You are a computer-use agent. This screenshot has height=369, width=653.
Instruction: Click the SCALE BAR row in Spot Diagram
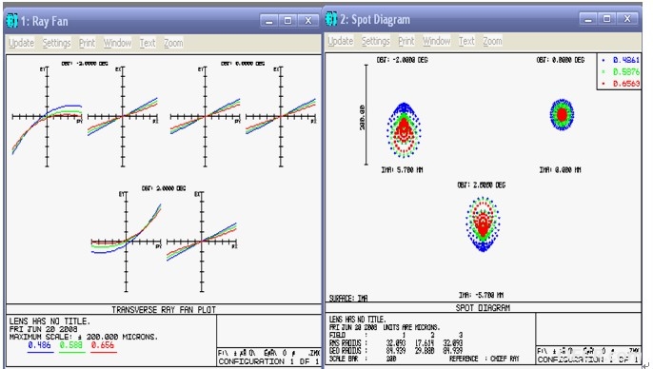[x=363, y=359]
